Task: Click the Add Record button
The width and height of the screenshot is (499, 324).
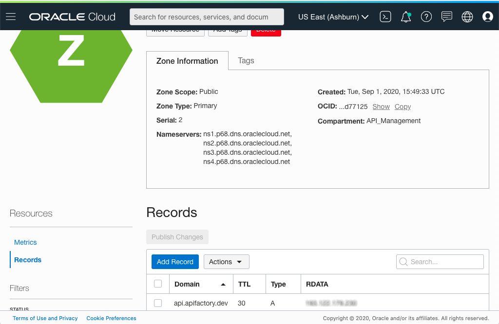Action: (x=175, y=261)
